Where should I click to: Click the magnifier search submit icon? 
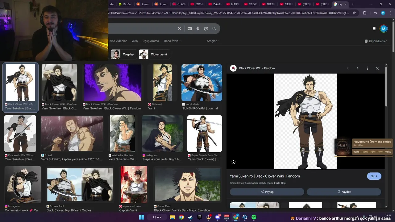tap(214, 29)
